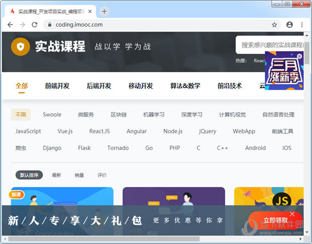Open the browser profile avatar icon
Screen dimensions: 312x244
coord(289,24)
